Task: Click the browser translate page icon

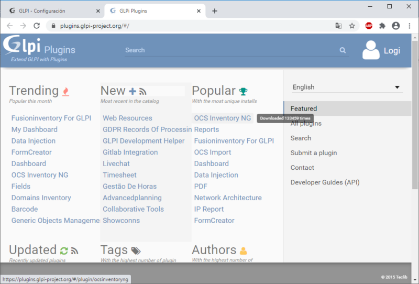Action: (338, 26)
